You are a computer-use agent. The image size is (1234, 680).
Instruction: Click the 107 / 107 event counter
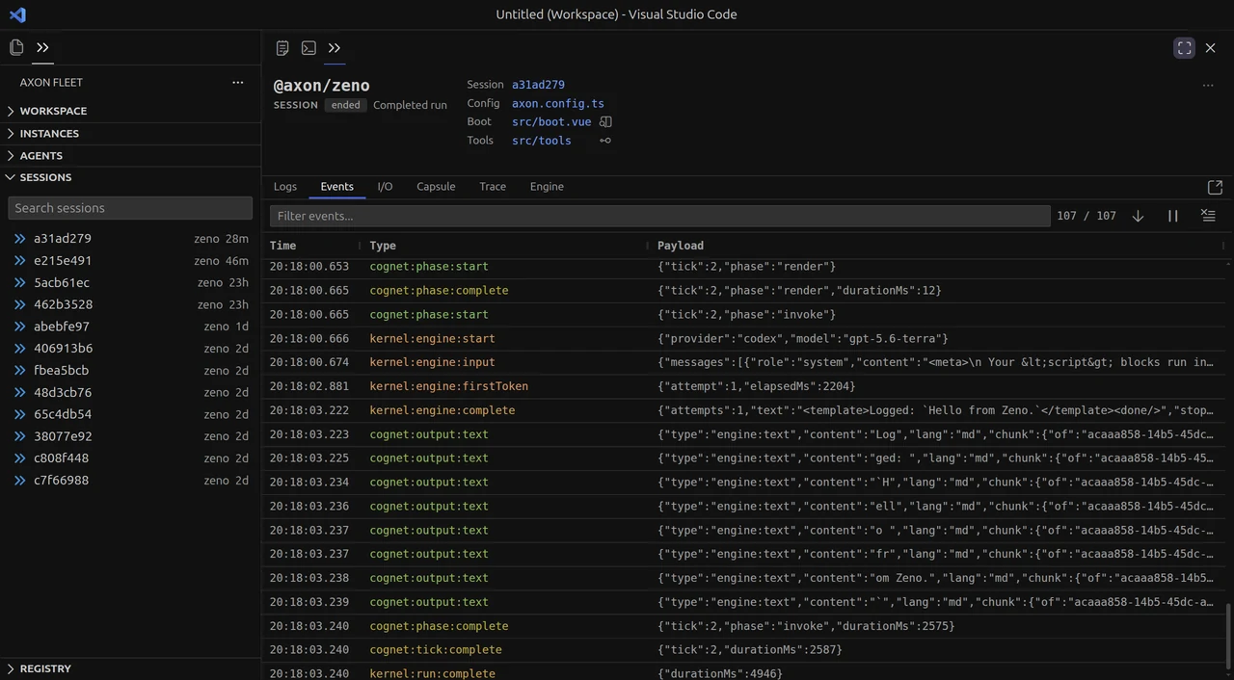[1086, 216]
